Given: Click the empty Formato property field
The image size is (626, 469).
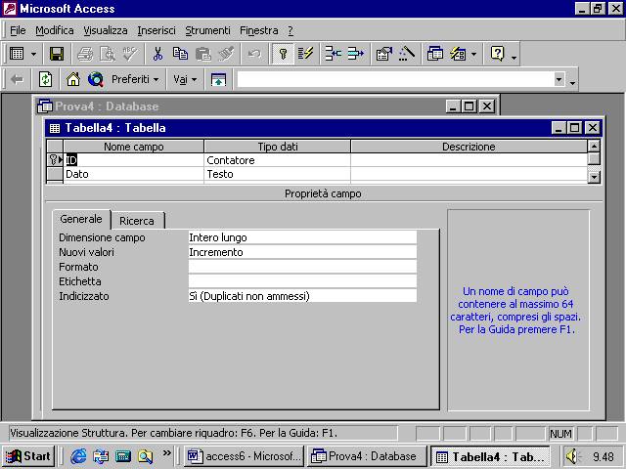Looking at the screenshot, I should pyautogui.click(x=302, y=267).
